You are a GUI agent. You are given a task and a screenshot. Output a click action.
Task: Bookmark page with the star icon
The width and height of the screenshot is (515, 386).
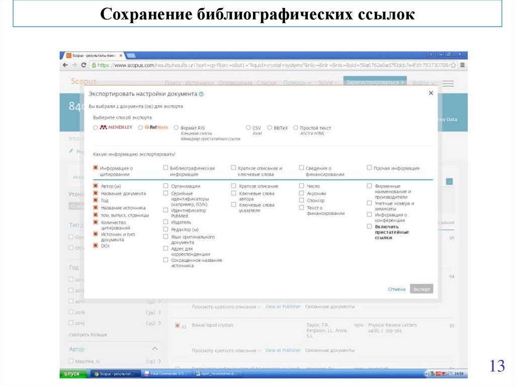454,65
